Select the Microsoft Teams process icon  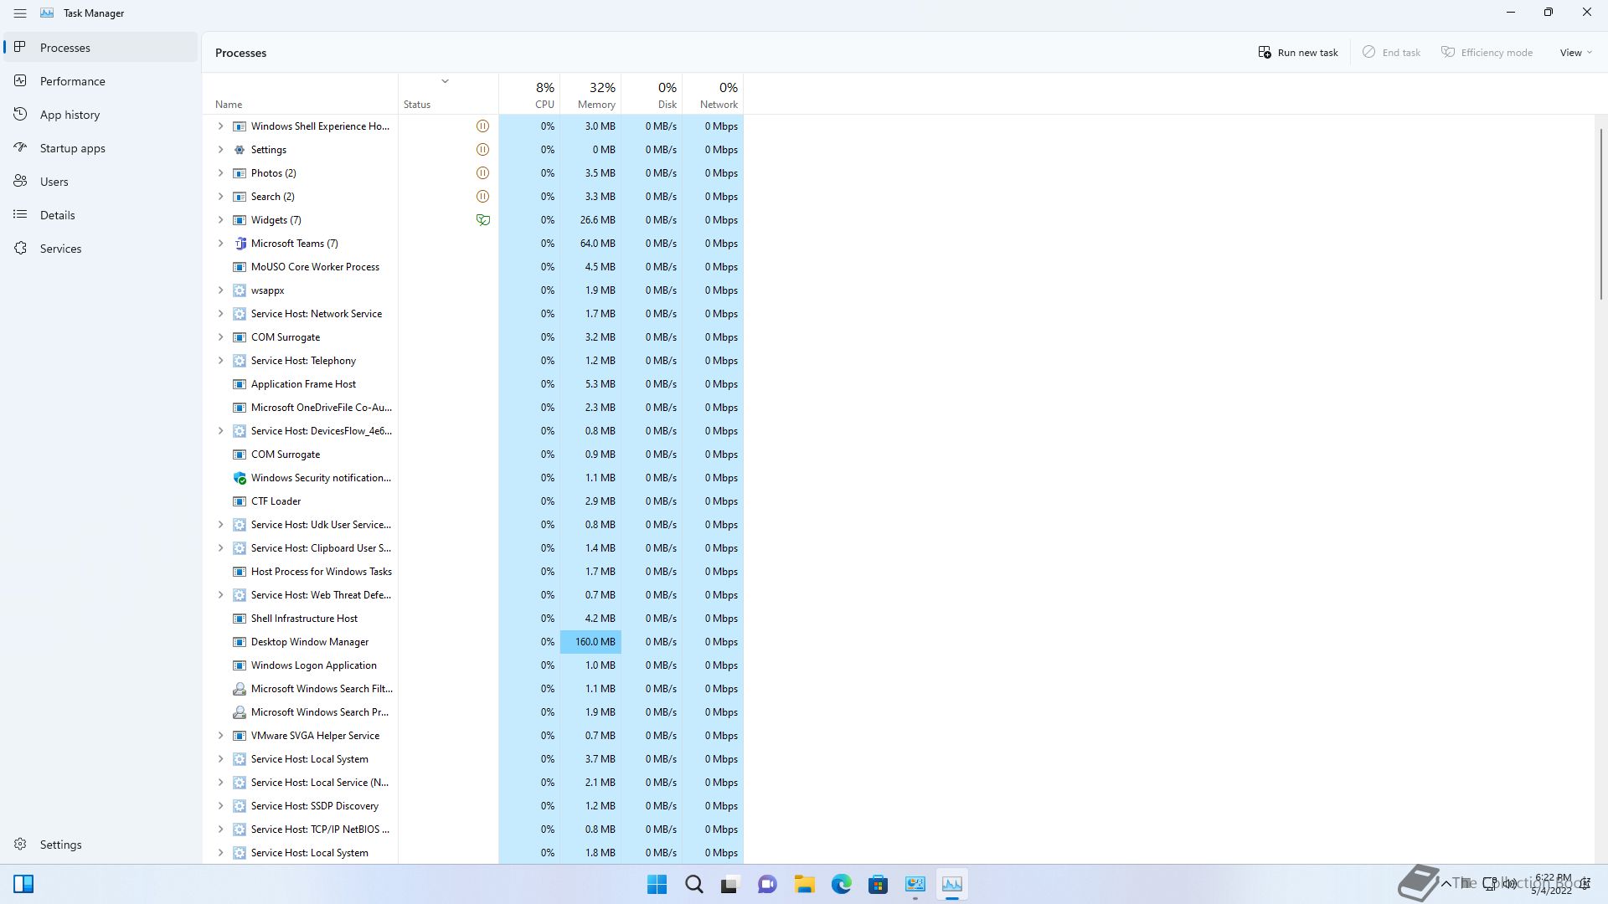[x=240, y=244]
